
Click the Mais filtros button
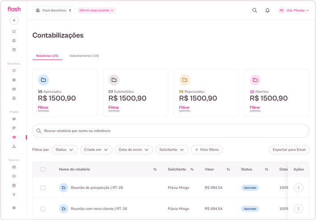click(x=207, y=150)
